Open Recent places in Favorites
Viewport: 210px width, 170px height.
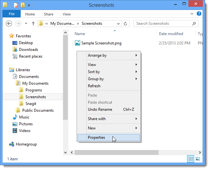pos(31,56)
